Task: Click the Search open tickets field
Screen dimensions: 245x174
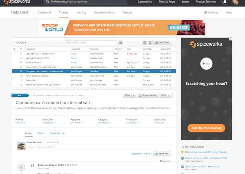Action: [91, 43]
